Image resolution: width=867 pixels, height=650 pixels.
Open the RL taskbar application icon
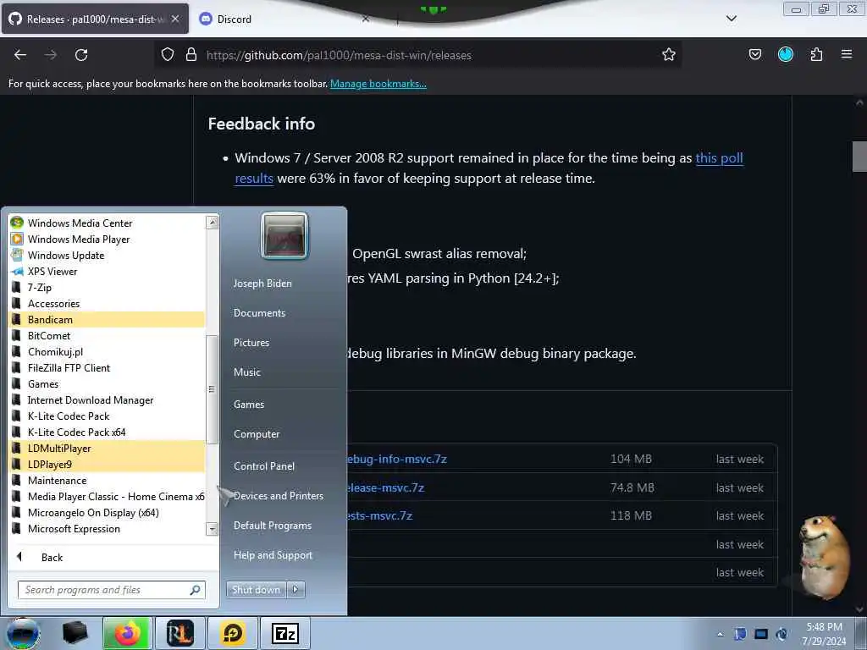179,633
